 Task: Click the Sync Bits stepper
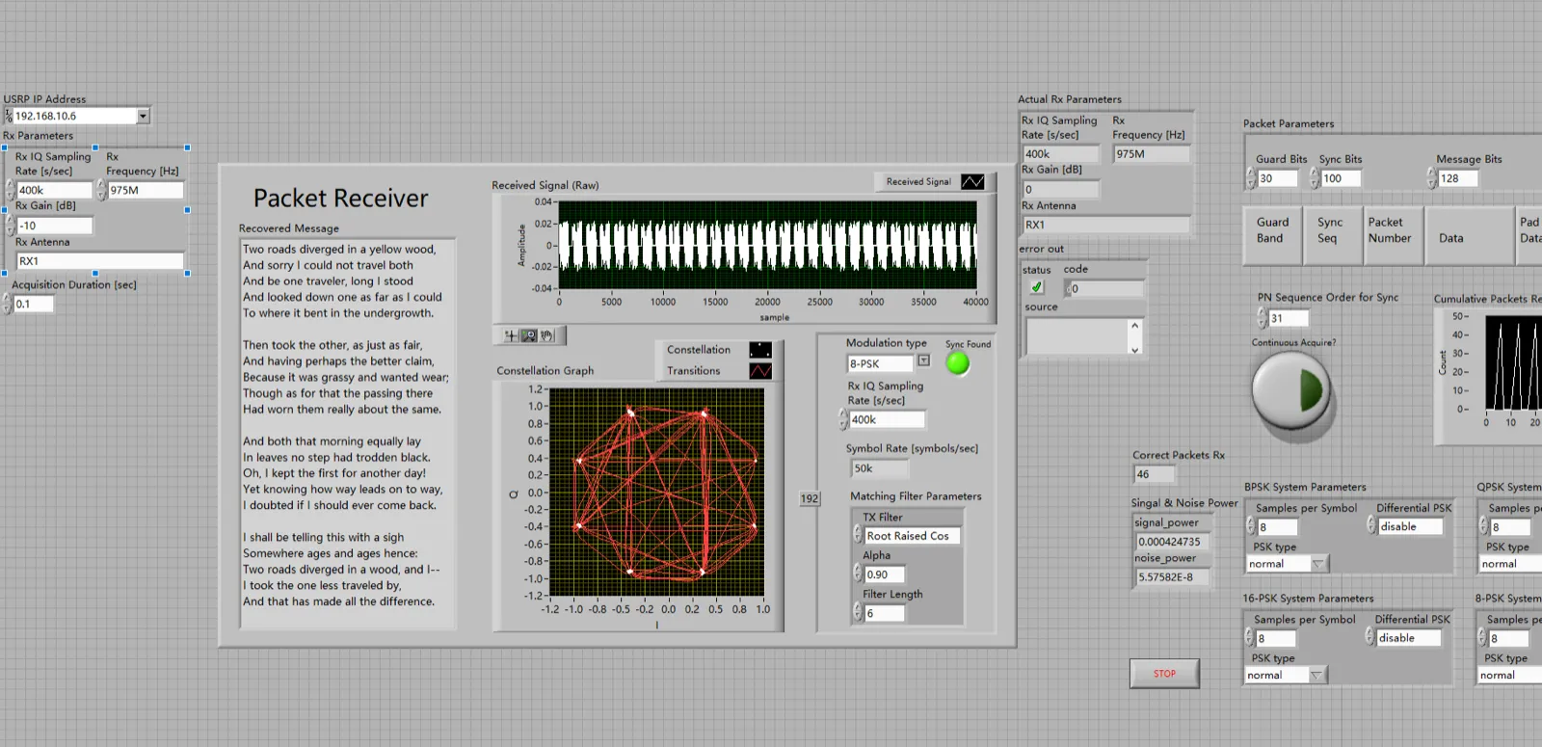1315,178
